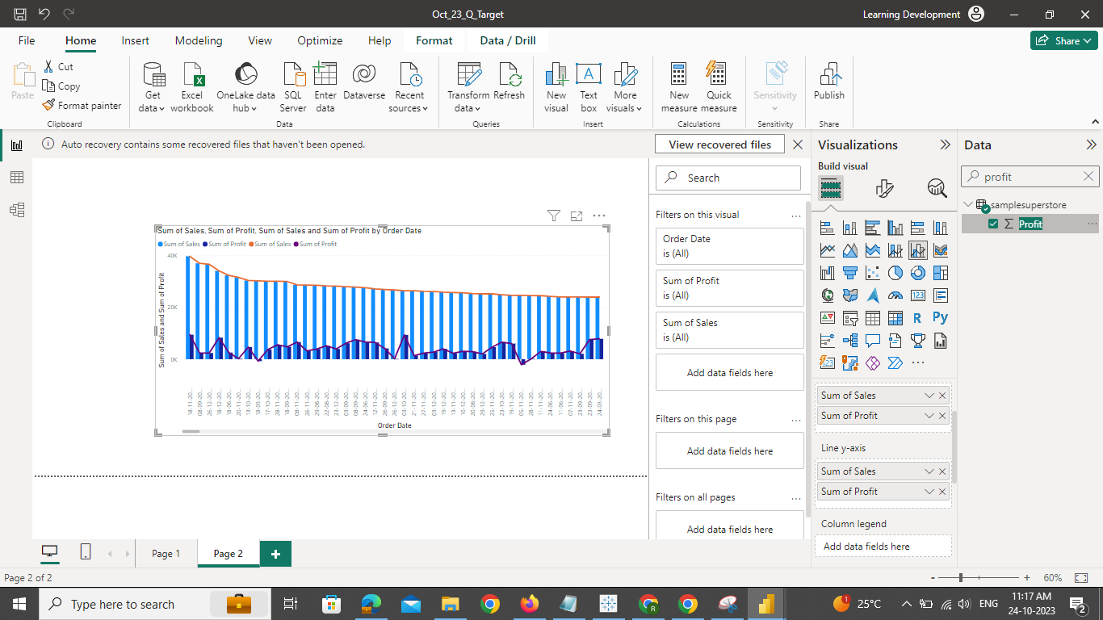
Task: Uncheck the Profit field checkbox
Action: pyautogui.click(x=993, y=224)
